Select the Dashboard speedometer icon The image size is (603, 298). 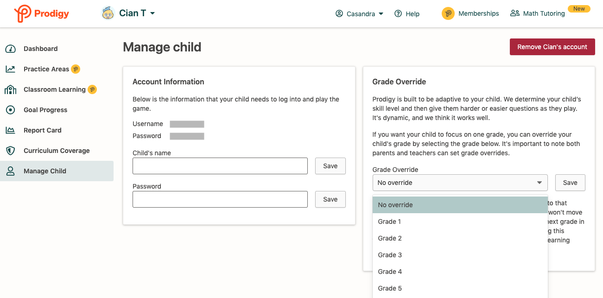coord(10,49)
